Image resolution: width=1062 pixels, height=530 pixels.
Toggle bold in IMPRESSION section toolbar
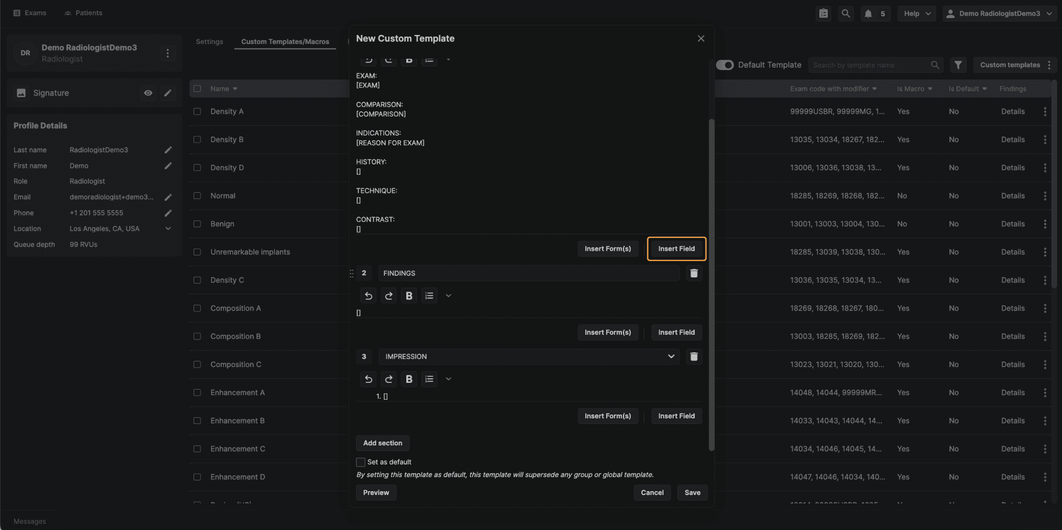[409, 379]
